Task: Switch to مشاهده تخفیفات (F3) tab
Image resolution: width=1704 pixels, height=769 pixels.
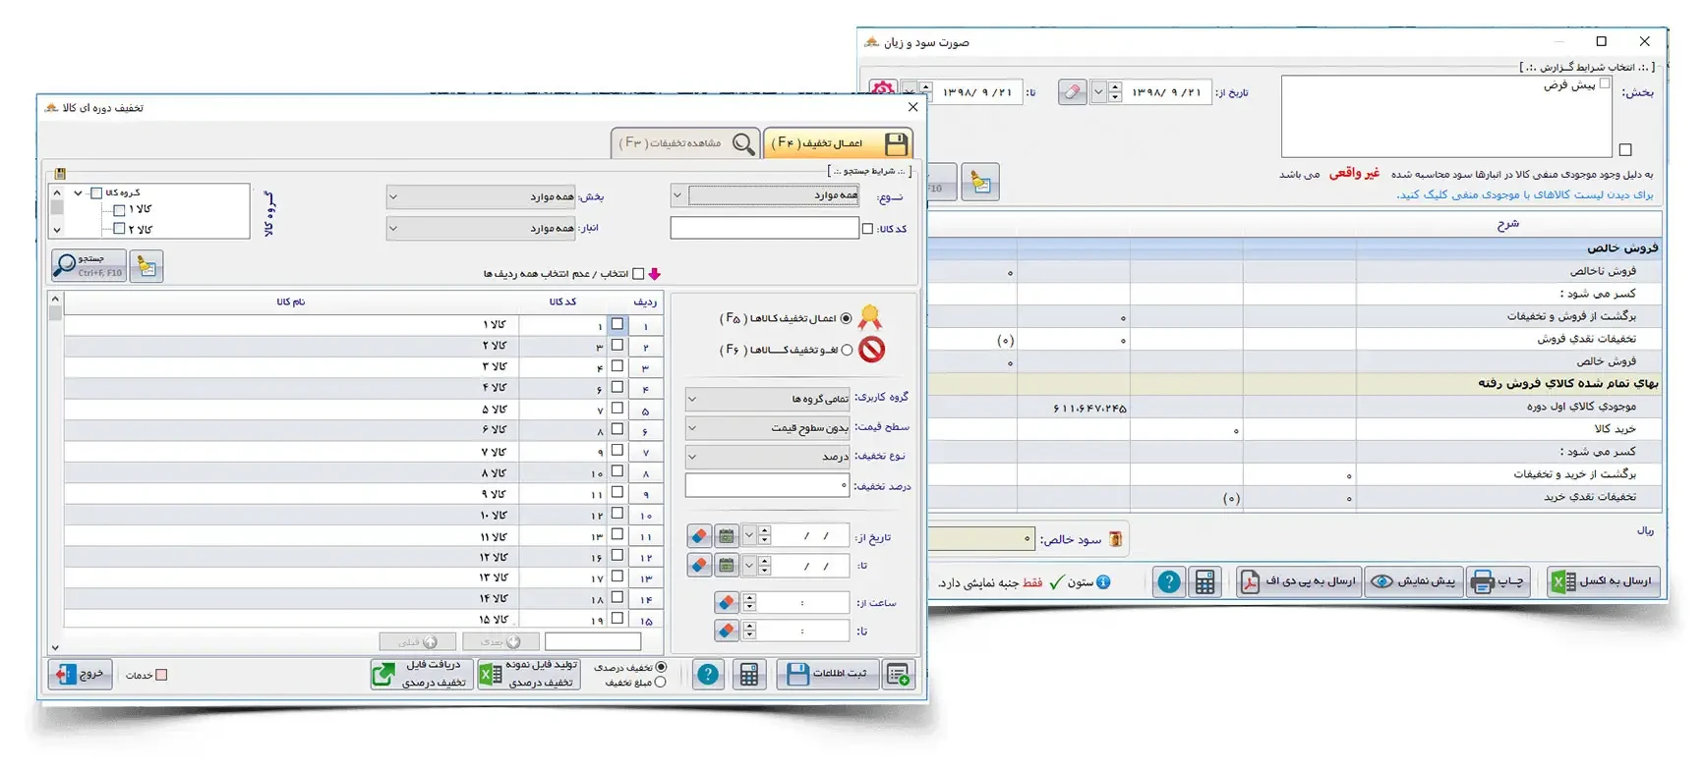Action: pos(684,143)
